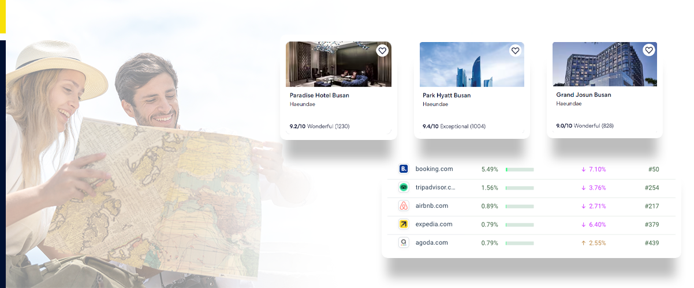
Task: Click the #50 rank value
Action: [654, 169]
